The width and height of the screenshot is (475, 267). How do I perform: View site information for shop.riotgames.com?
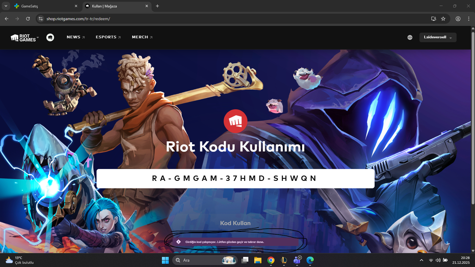(x=41, y=19)
